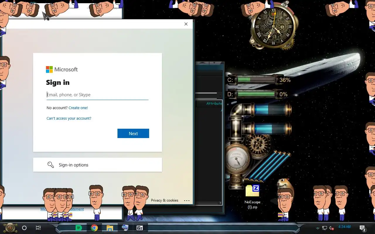Focus the Email, phone, or Skype field
Screen dimensions: 375x234
(98, 95)
